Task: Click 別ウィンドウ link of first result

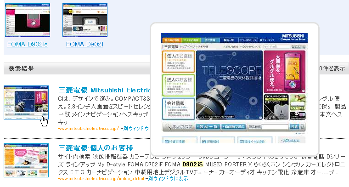Action: (136, 129)
